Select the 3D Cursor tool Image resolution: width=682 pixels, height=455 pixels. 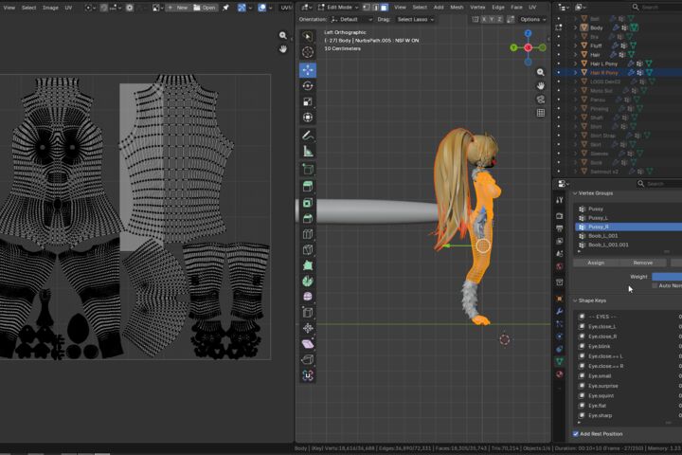click(308, 52)
